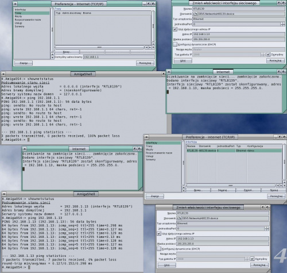Image resolution: width=287 pixels, height=273 pixels.
Task: Select 'Rozpoznawanie nazw' in Trasy Preferencje window sidebar
Action: pyautogui.click(x=32, y=20)
